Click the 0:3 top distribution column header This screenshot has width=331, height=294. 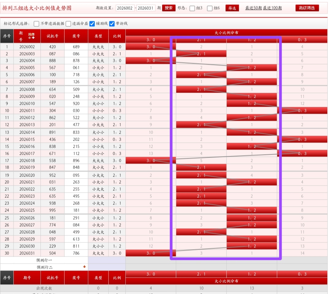[302, 40]
